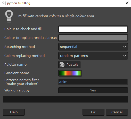Viewport: 131px width, 119px height.
Task: Open the Pastels palette selector
Action: tap(69, 65)
